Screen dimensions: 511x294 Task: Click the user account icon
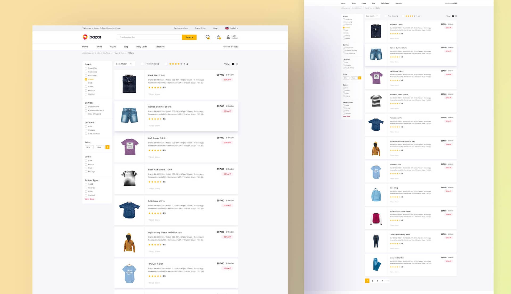point(228,37)
